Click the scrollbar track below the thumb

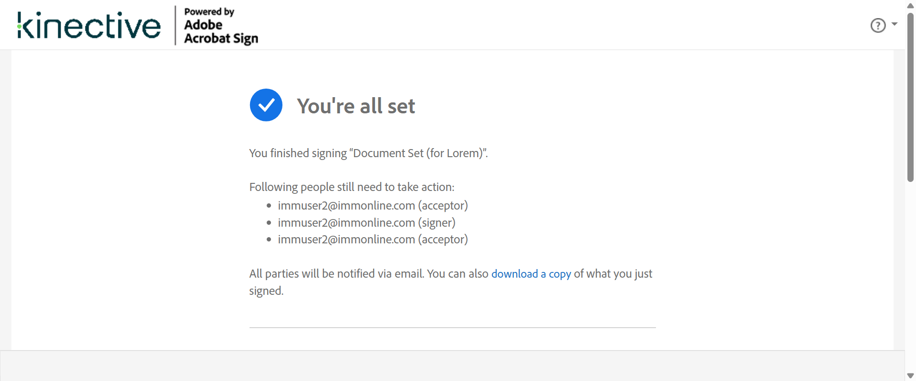tap(910, 276)
